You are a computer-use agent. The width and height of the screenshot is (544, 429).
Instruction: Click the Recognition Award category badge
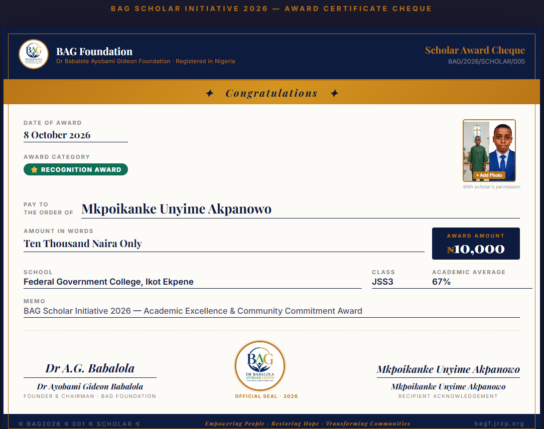point(76,169)
